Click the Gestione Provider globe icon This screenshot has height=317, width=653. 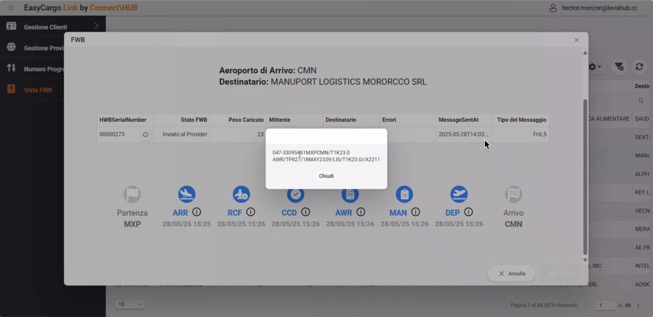pyautogui.click(x=11, y=47)
